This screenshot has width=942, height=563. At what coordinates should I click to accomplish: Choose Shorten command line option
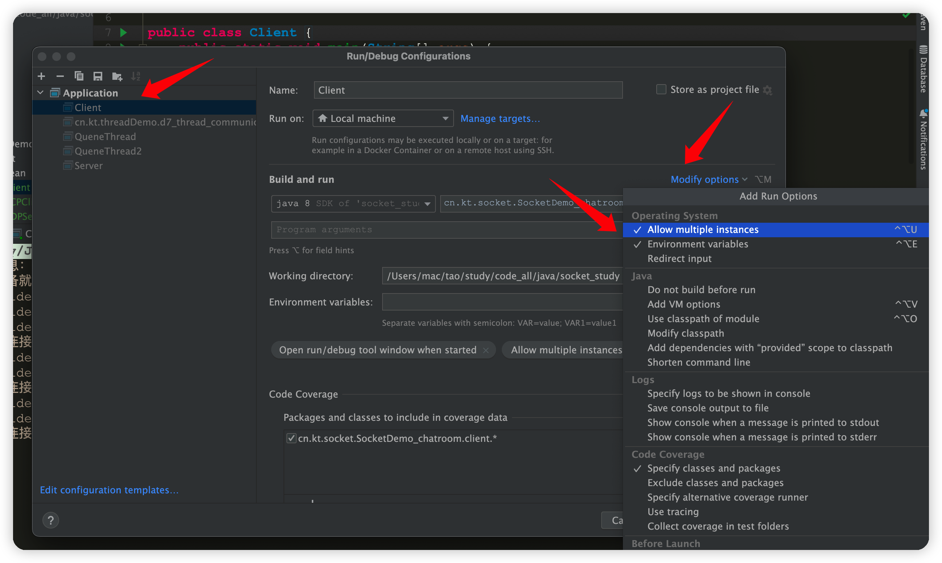776,363
